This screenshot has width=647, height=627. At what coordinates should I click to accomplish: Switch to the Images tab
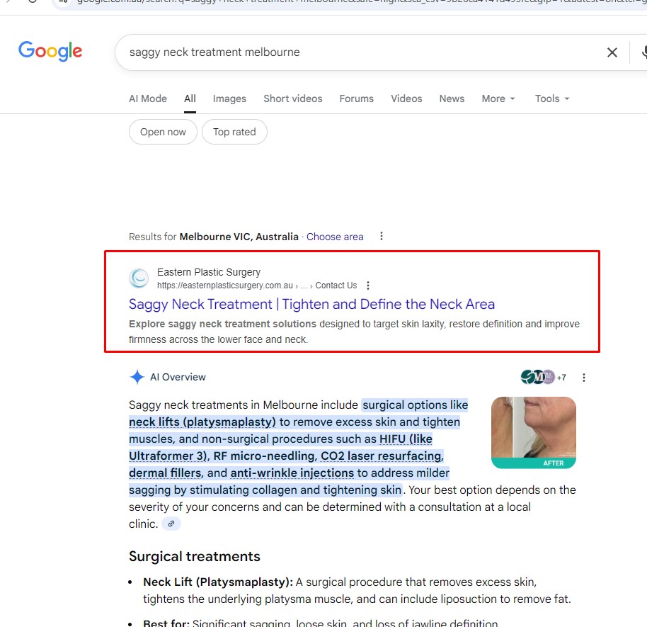(229, 98)
